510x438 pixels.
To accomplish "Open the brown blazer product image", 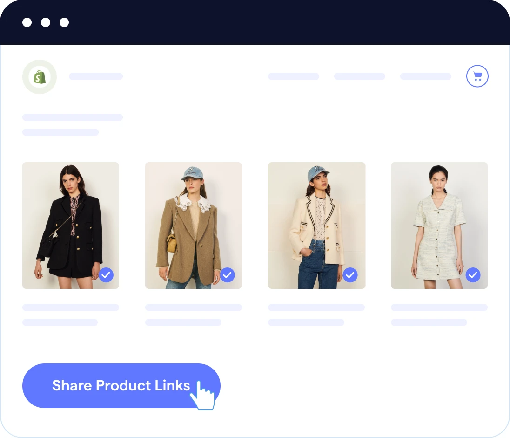I will [x=194, y=226].
